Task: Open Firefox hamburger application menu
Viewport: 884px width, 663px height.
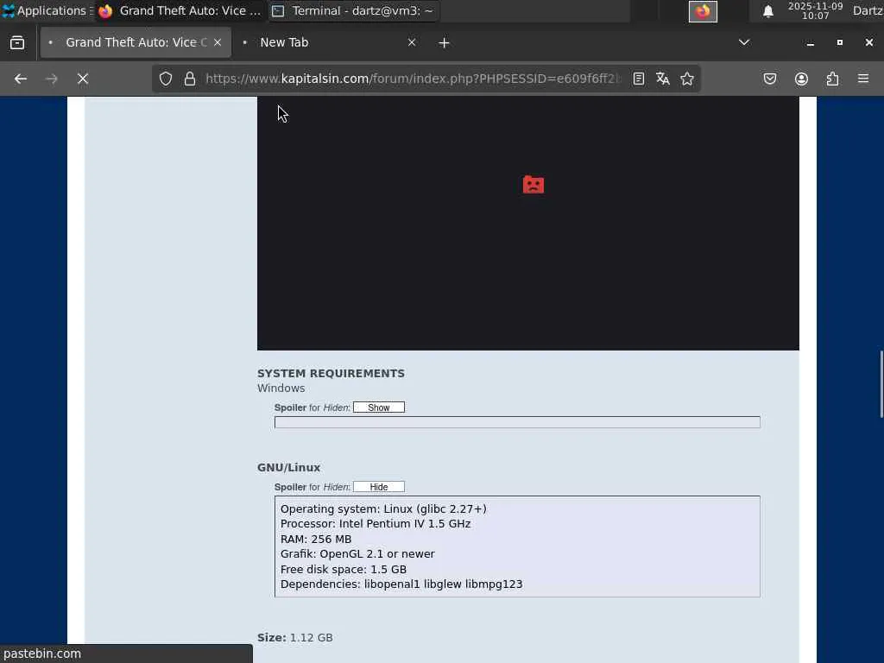Action: [x=863, y=79]
